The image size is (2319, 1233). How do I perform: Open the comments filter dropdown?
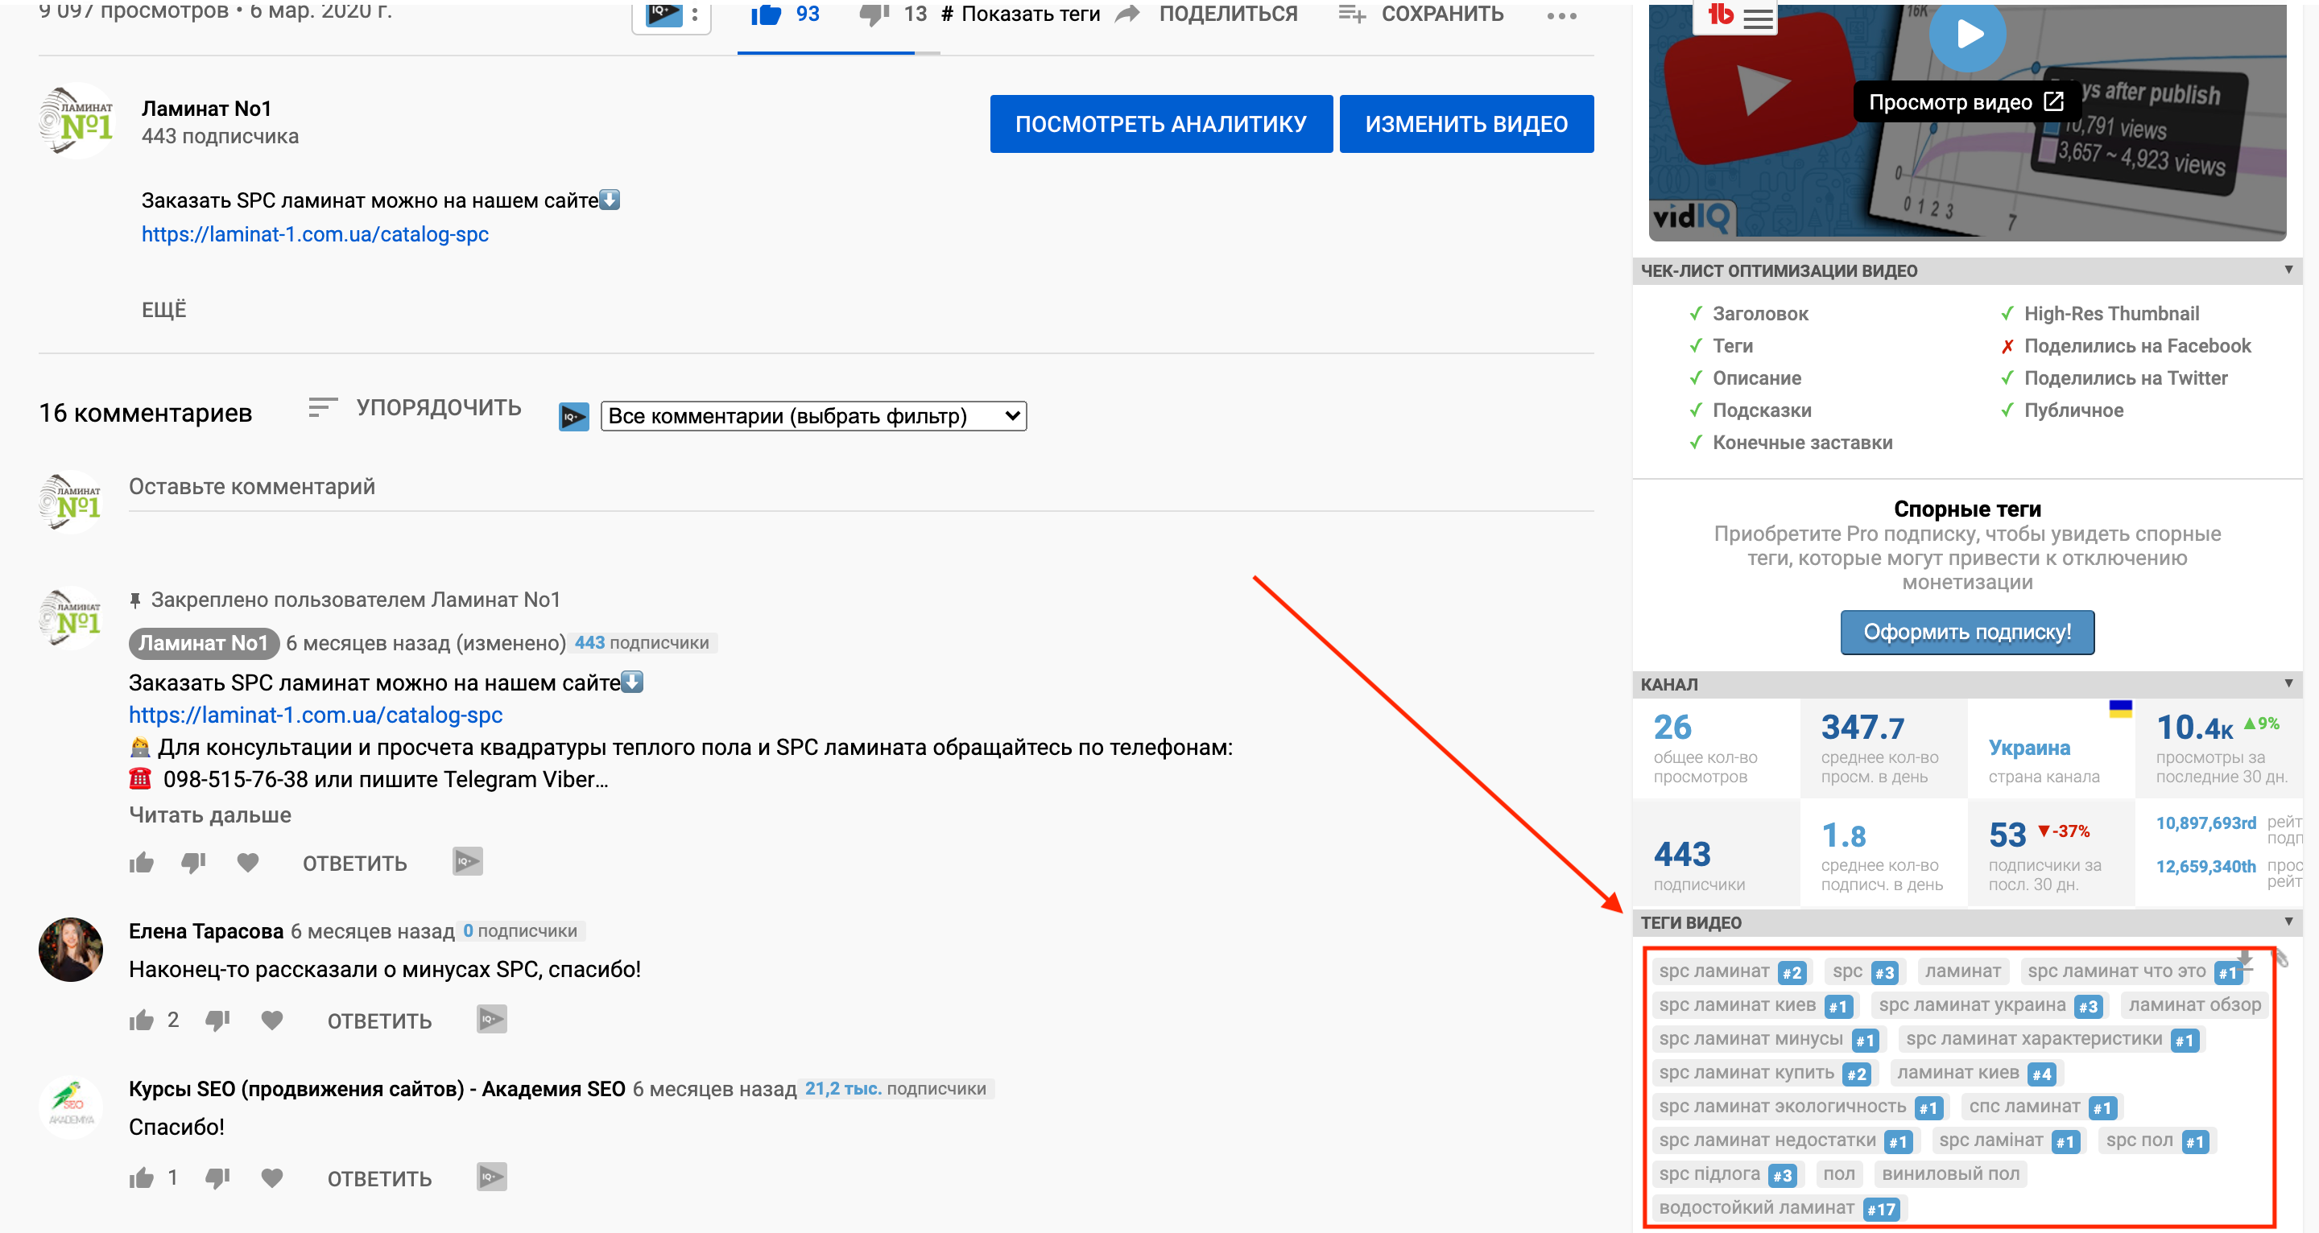[x=813, y=416]
